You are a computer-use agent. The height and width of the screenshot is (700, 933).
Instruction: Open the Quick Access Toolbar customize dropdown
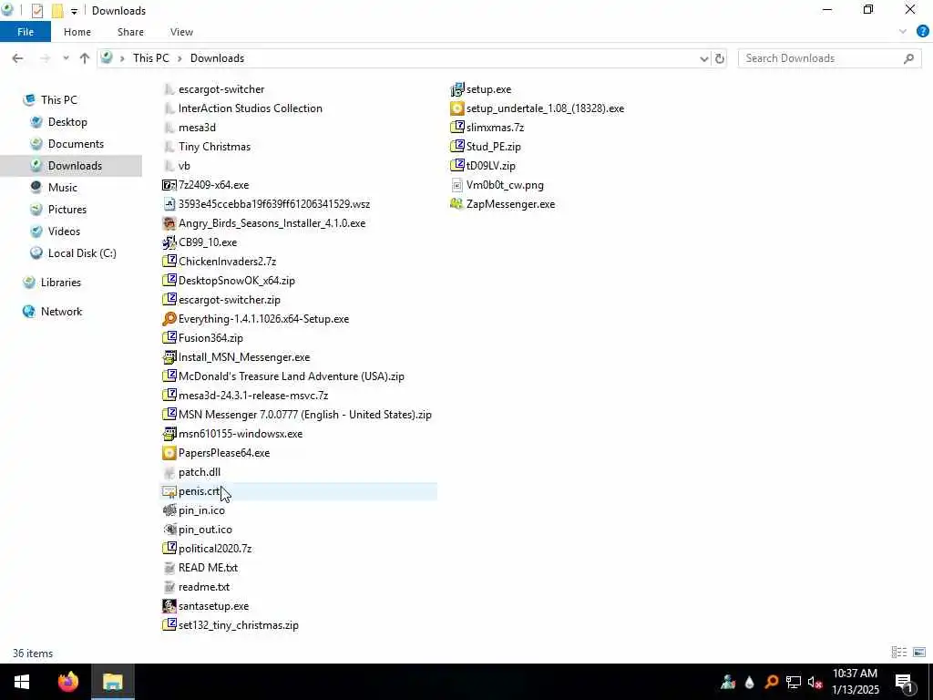coord(74,11)
